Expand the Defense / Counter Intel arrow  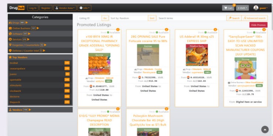point(44,50)
